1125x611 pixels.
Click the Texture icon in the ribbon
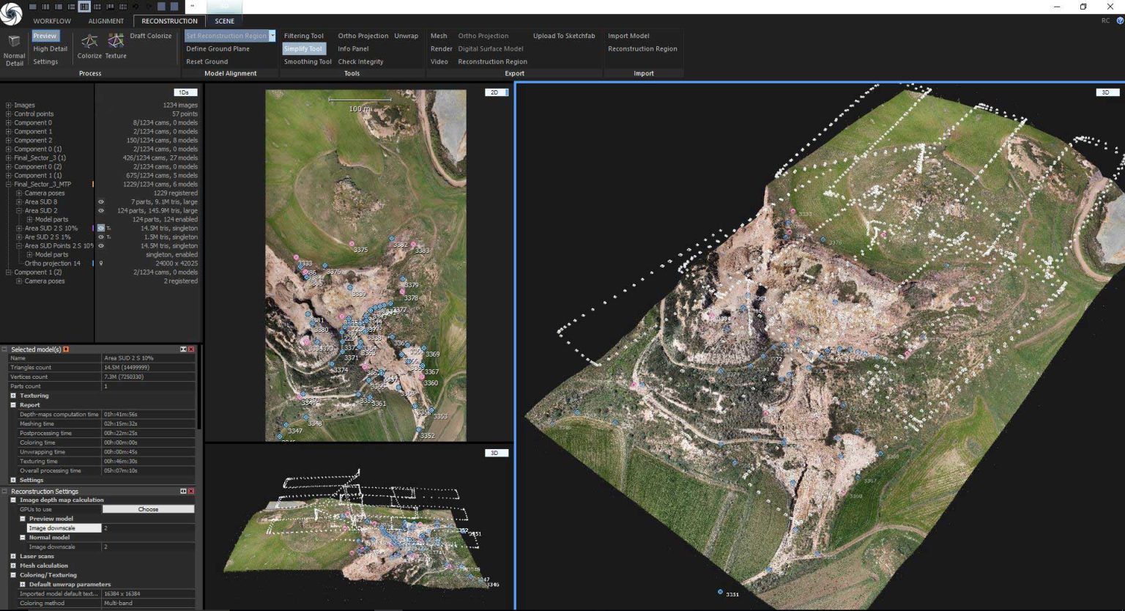tap(116, 41)
